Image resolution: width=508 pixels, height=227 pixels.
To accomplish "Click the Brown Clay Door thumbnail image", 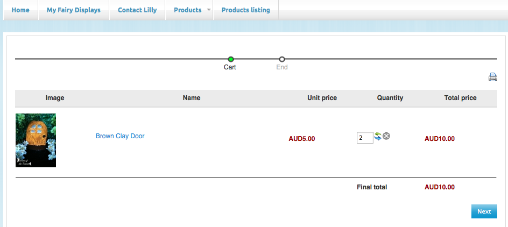I will [36, 140].
